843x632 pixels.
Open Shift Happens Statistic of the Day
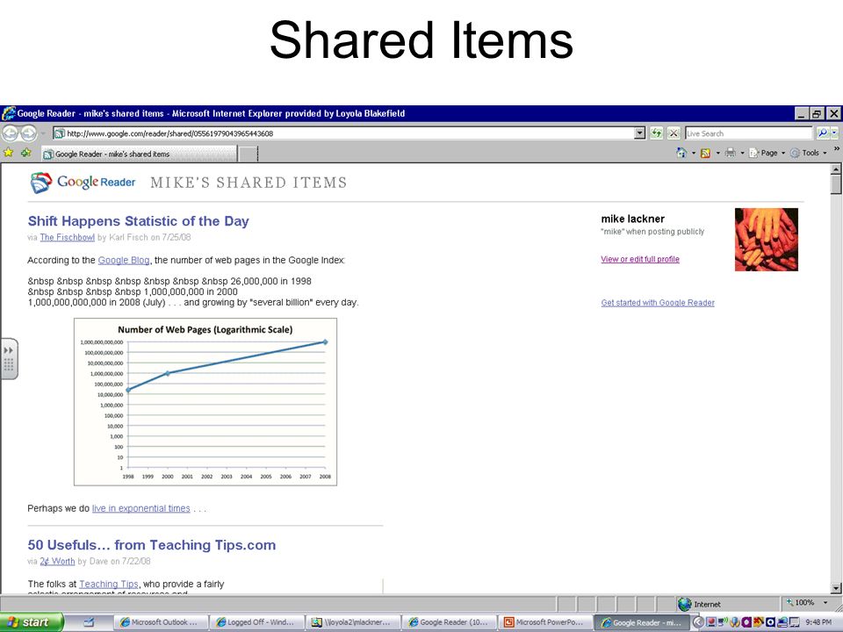(138, 221)
